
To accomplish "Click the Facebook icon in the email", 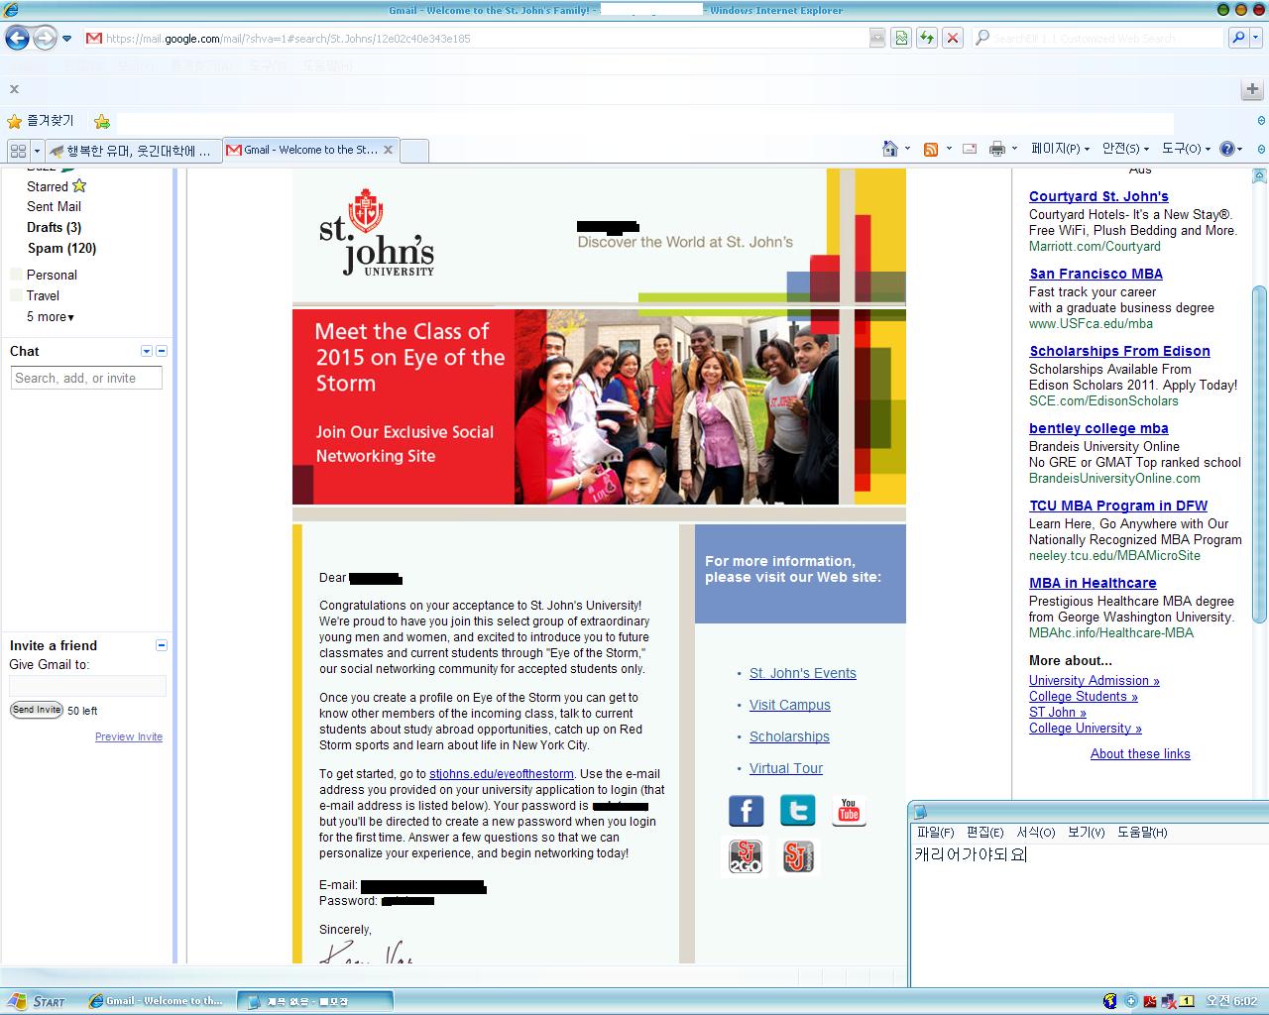I will coord(746,811).
